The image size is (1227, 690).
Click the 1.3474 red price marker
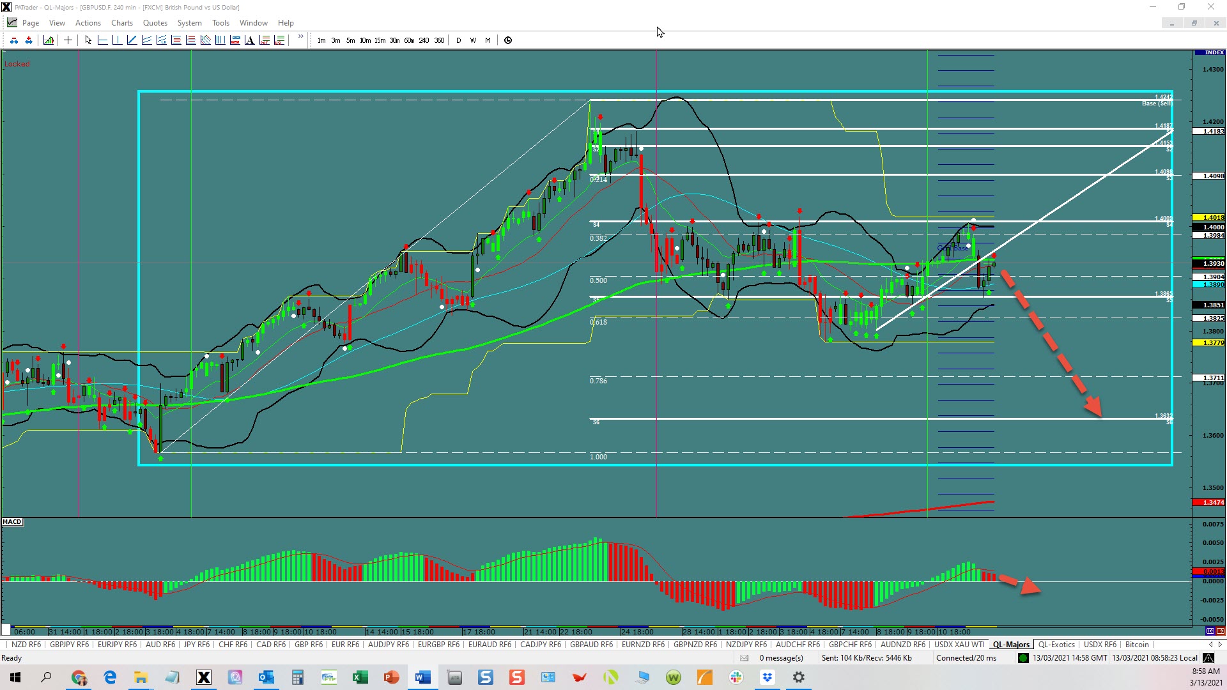pos(1209,503)
